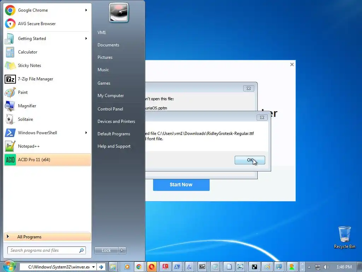Click the Lock button
Viewport: 362px width, 272px height.
pos(106,250)
